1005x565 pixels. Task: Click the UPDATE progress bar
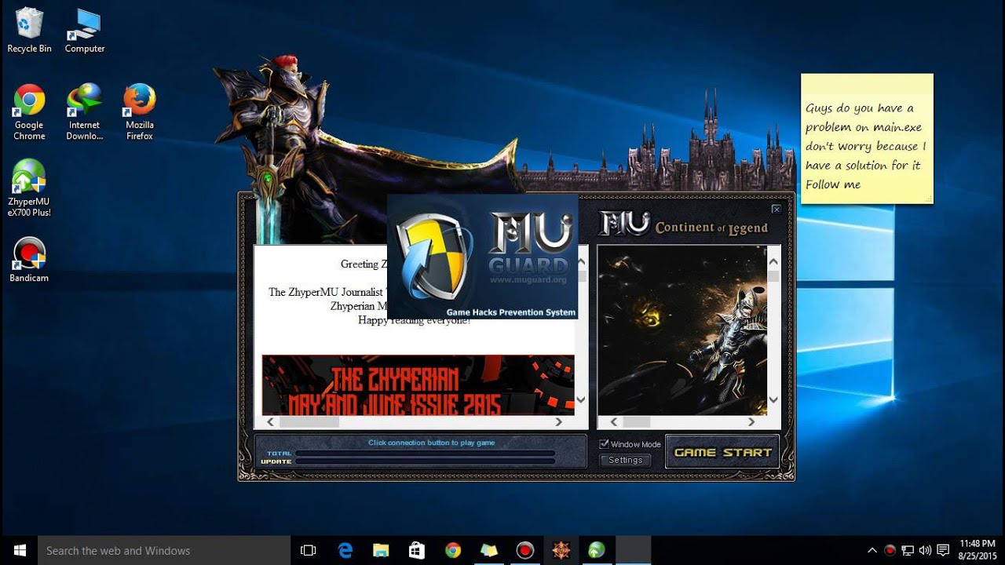(x=425, y=461)
